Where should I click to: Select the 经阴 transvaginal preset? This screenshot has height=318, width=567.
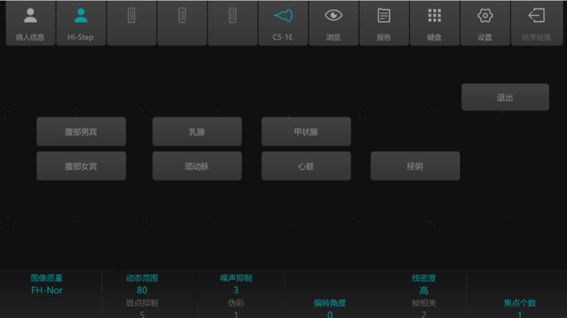(x=415, y=166)
